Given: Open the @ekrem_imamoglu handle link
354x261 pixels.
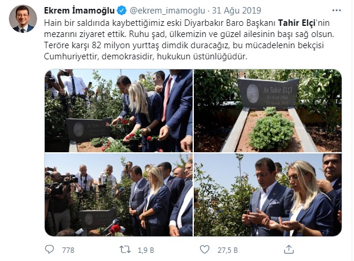Looking at the screenshot, I should (167, 11).
